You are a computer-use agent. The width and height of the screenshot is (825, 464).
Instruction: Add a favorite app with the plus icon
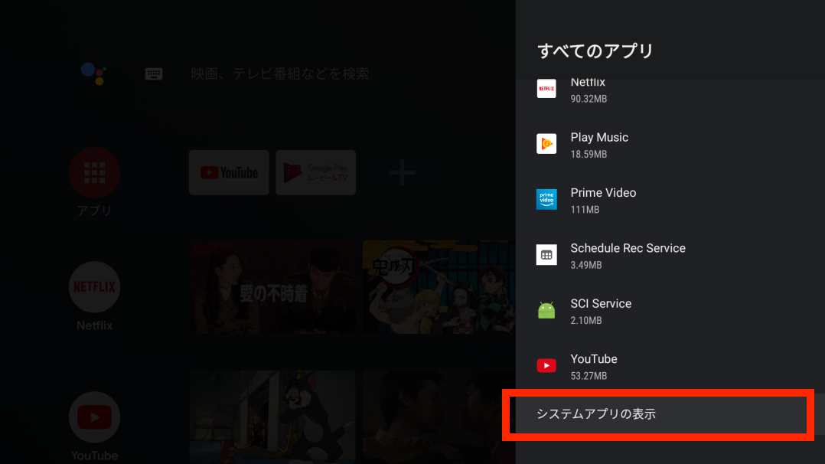[402, 173]
